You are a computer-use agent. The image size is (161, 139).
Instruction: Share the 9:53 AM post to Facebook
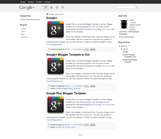[x=92, y=49]
